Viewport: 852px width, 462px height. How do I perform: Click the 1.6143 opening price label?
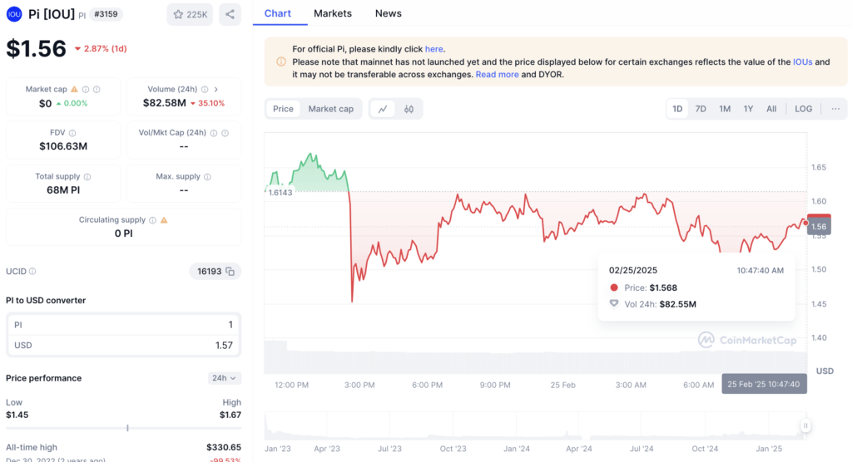point(280,193)
